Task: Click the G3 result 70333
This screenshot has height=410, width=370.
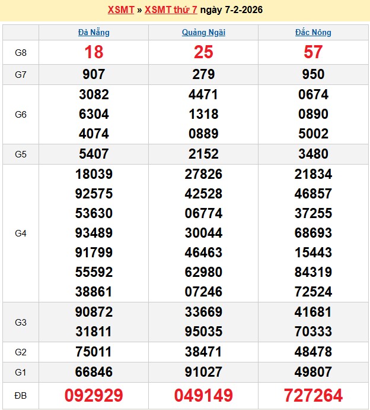Action: (313, 331)
